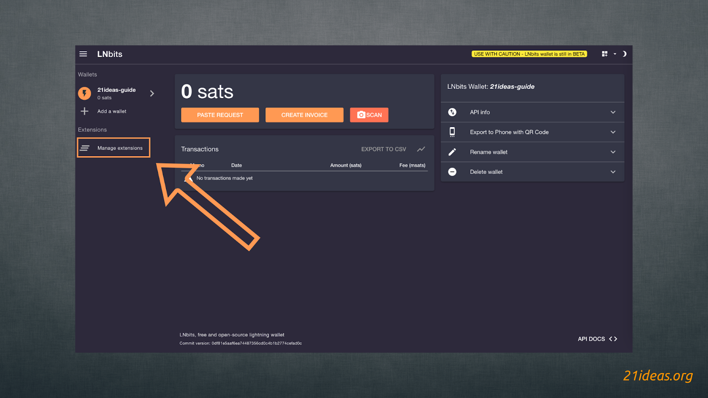Viewport: 708px width, 398px height.
Task: Expand the Delete wallet section
Action: click(x=613, y=172)
